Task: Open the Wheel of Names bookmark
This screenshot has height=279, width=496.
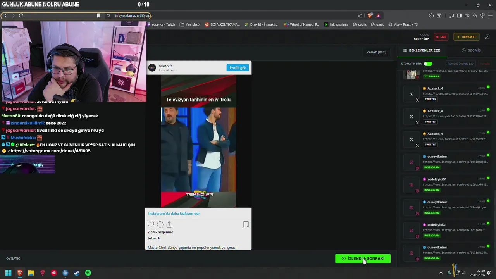Action: 302,24
